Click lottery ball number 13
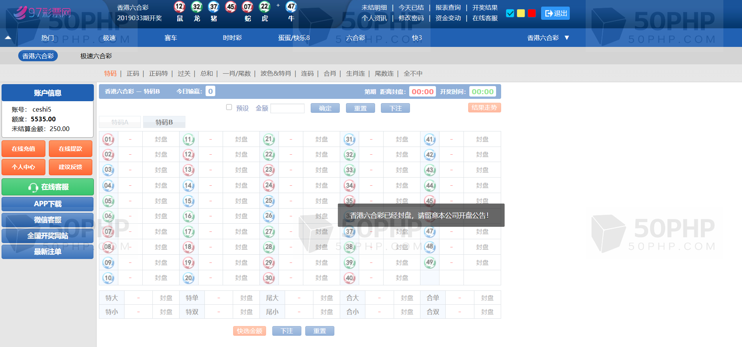This screenshot has width=742, height=347. point(189,170)
